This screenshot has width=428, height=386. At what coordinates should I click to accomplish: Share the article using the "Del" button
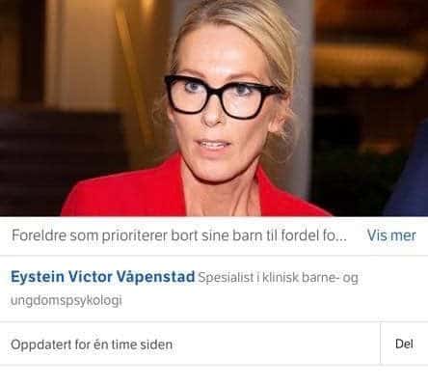(404, 344)
